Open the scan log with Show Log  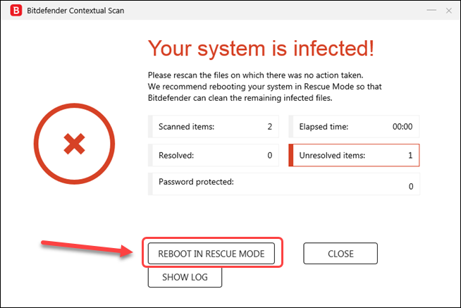(185, 277)
